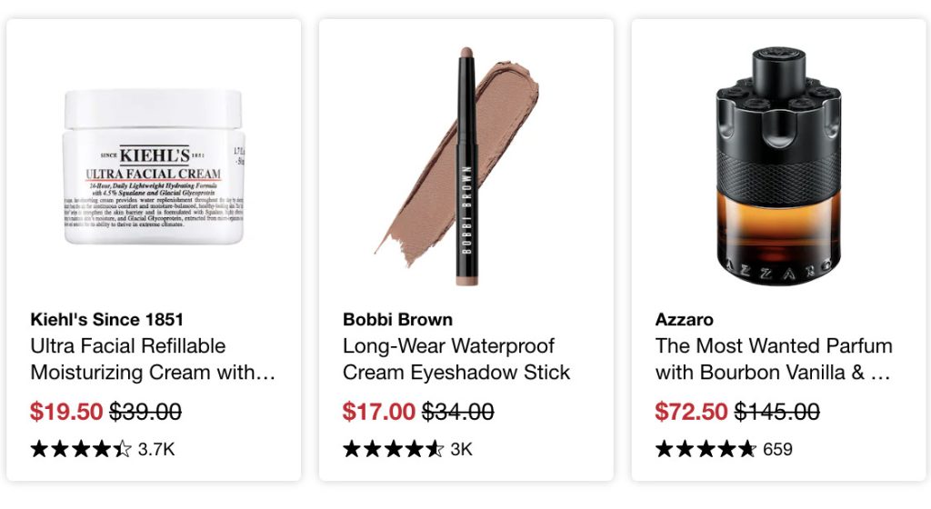Click the $19.50 sale price
The width and height of the screenshot is (931, 509).
point(66,411)
